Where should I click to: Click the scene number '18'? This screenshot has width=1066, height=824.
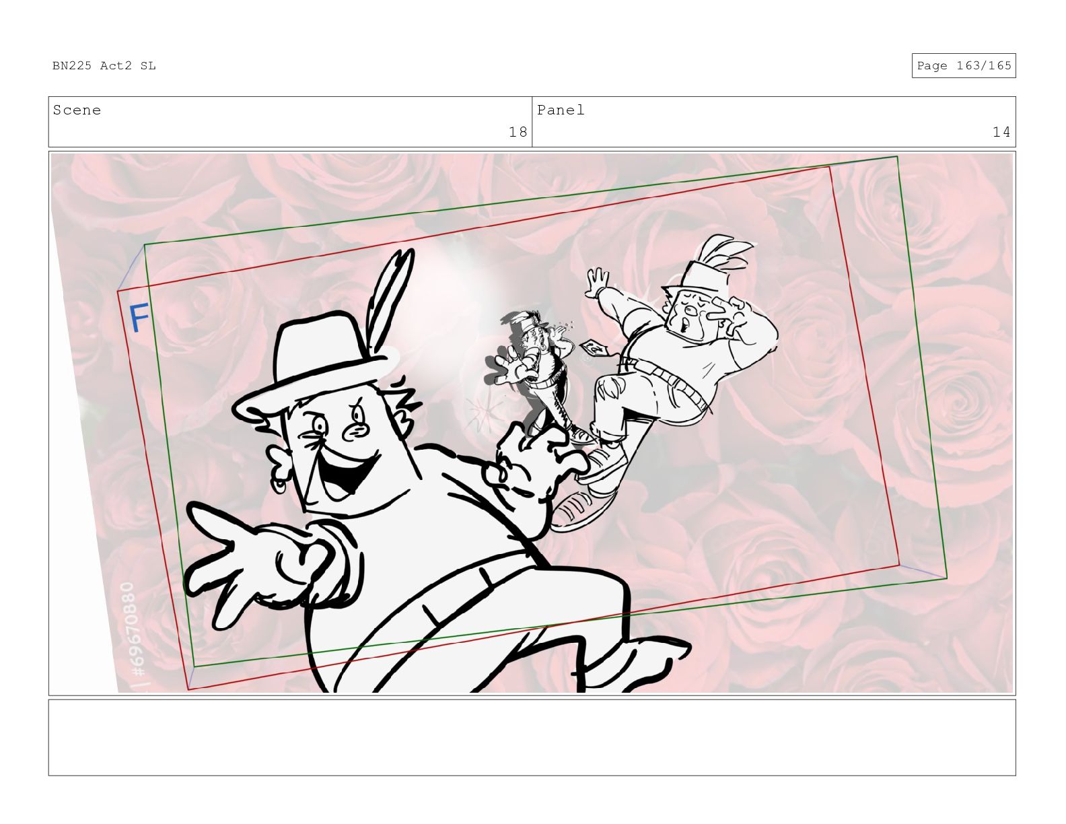click(518, 132)
